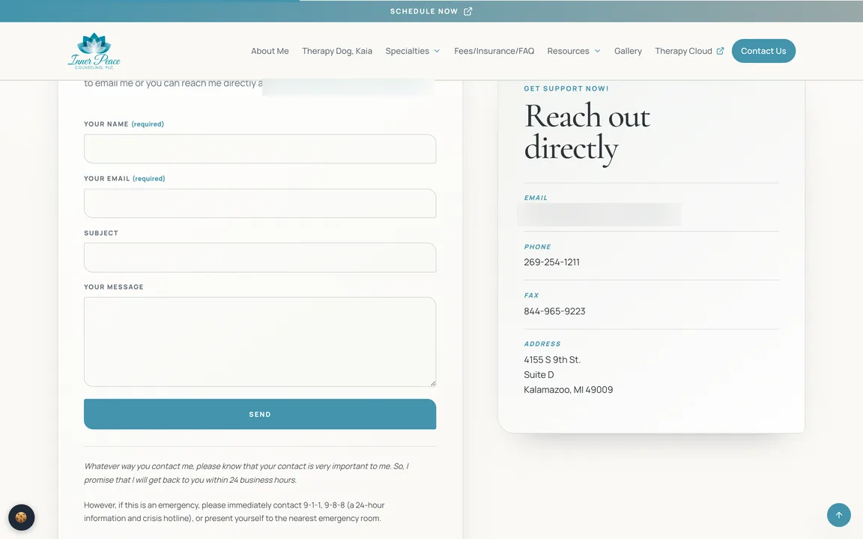This screenshot has height=539, width=863.
Task: Click the 24 business hours promise text
Action: [246, 473]
